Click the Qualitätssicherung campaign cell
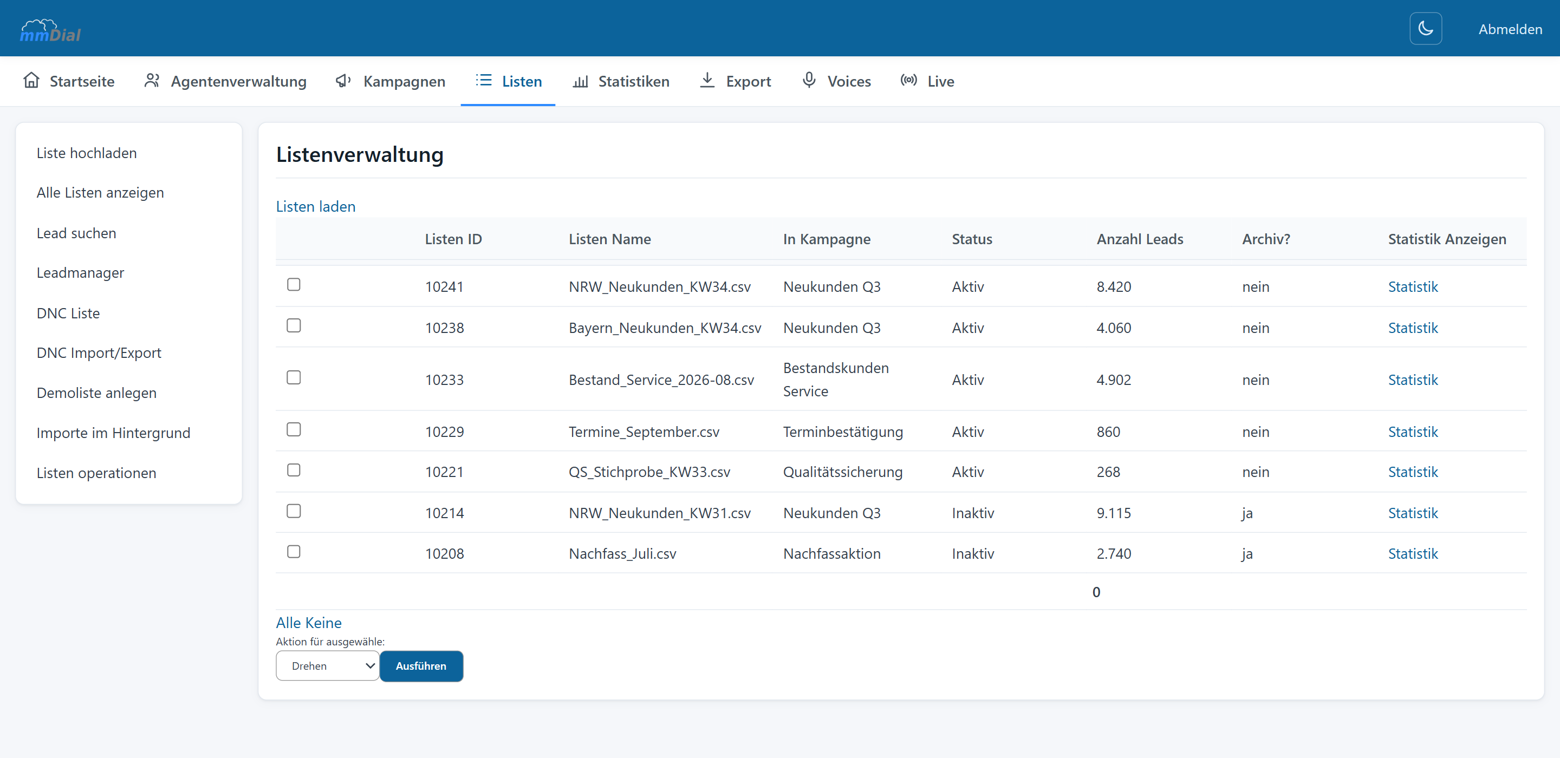 842,472
